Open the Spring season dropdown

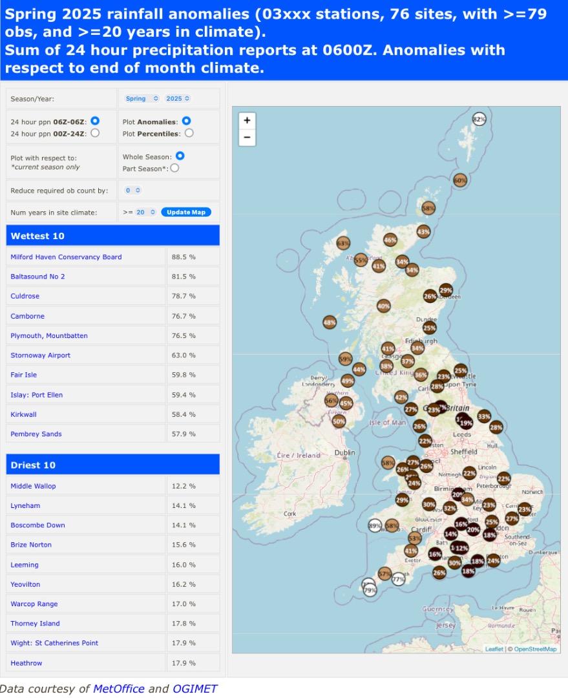pos(142,99)
